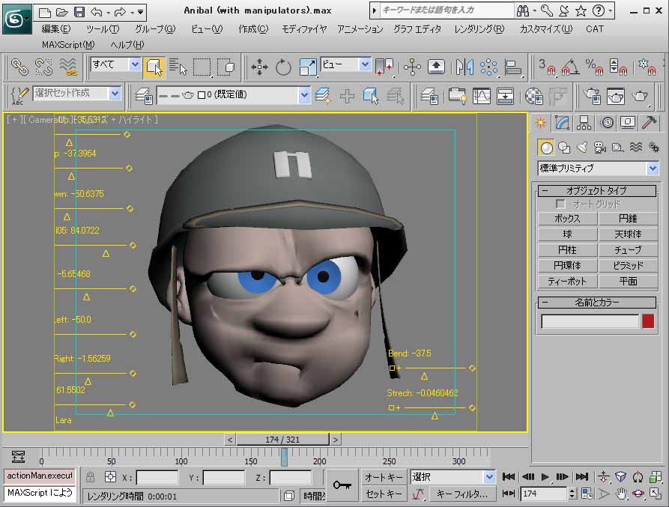The width and height of the screenshot is (669, 507).
Task: Create a ボックス primitive
Action: tap(567, 219)
